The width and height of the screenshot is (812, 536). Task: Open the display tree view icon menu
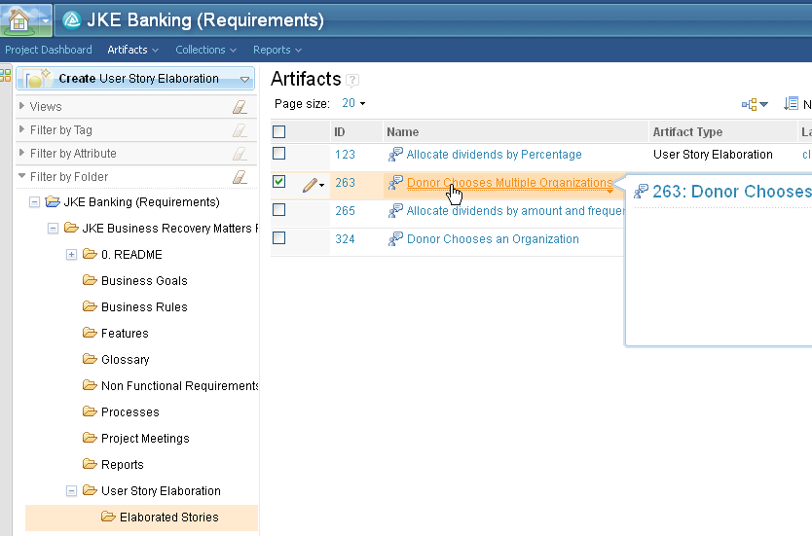pyautogui.click(x=755, y=104)
